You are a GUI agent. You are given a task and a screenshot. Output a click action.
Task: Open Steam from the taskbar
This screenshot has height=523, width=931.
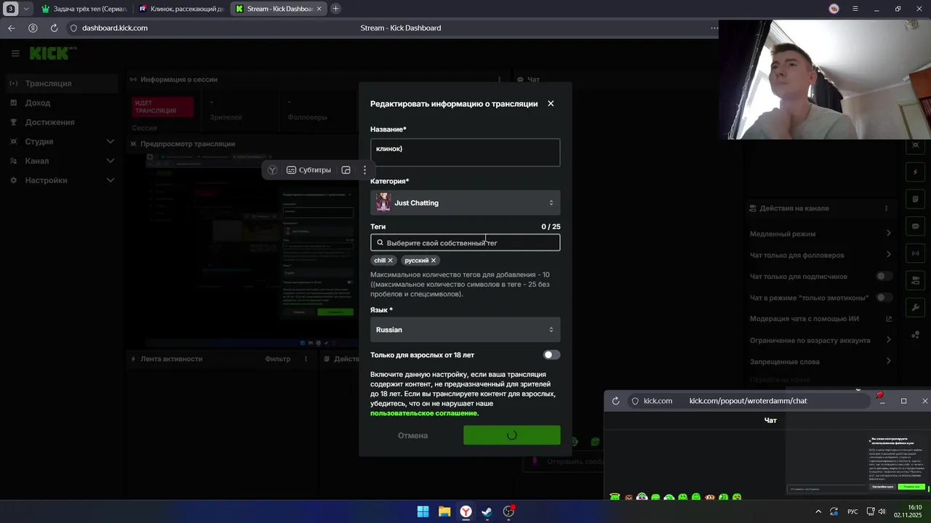click(x=487, y=511)
